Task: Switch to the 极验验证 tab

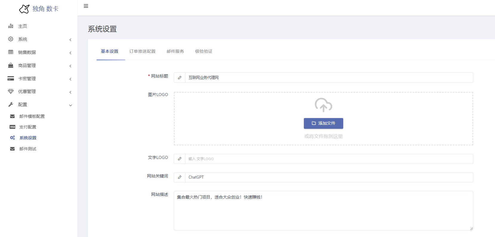Action: tap(204, 51)
